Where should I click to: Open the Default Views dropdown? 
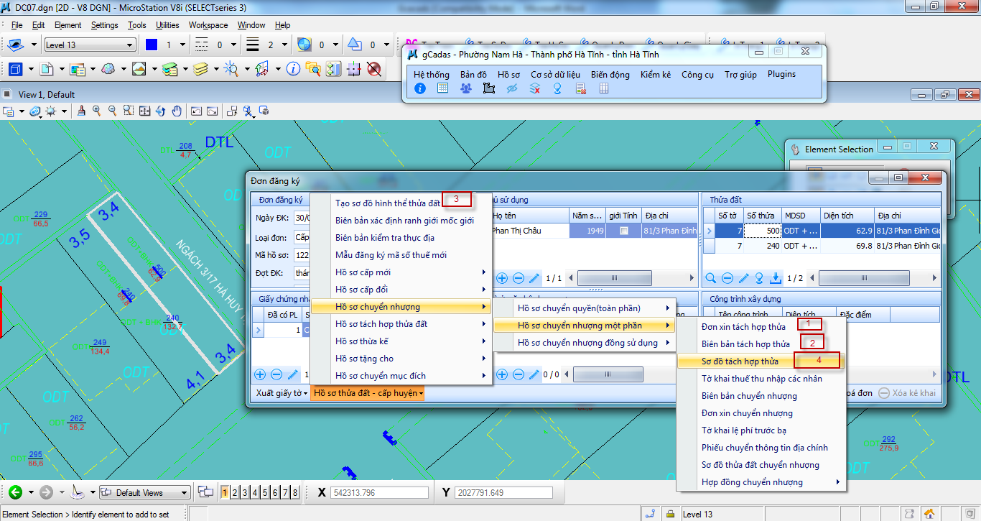145,493
